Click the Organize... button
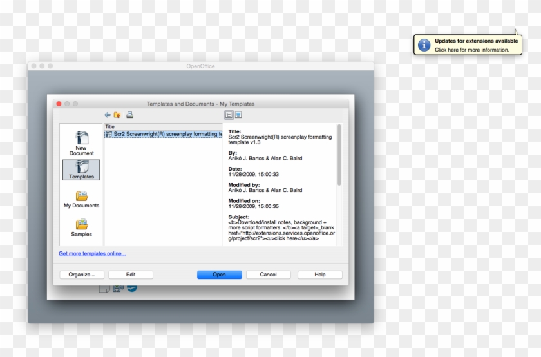Screen dimensions: 541x357 point(82,275)
